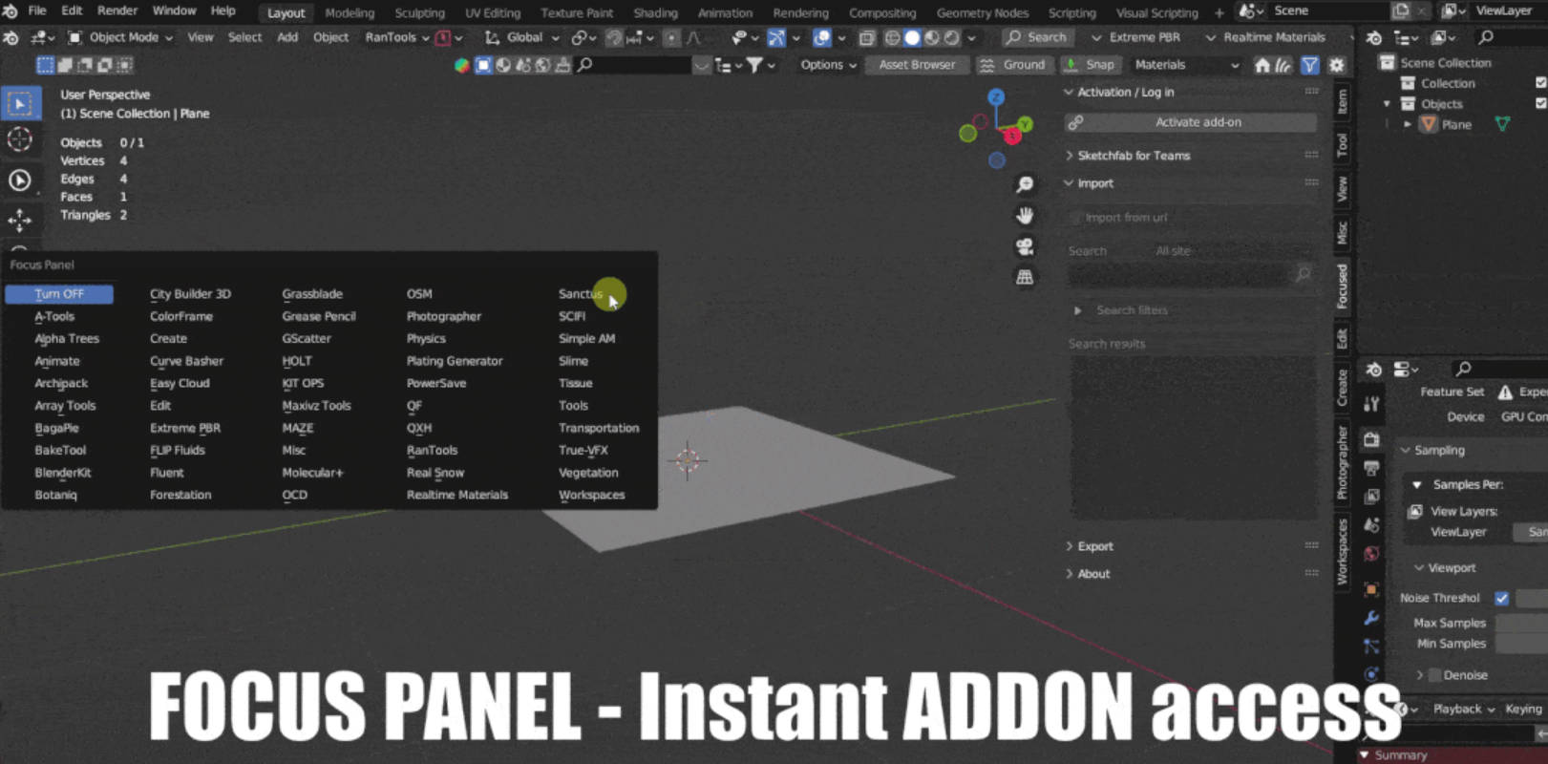Click the pan view hand icon
This screenshot has width=1548, height=764.
[x=1025, y=216]
